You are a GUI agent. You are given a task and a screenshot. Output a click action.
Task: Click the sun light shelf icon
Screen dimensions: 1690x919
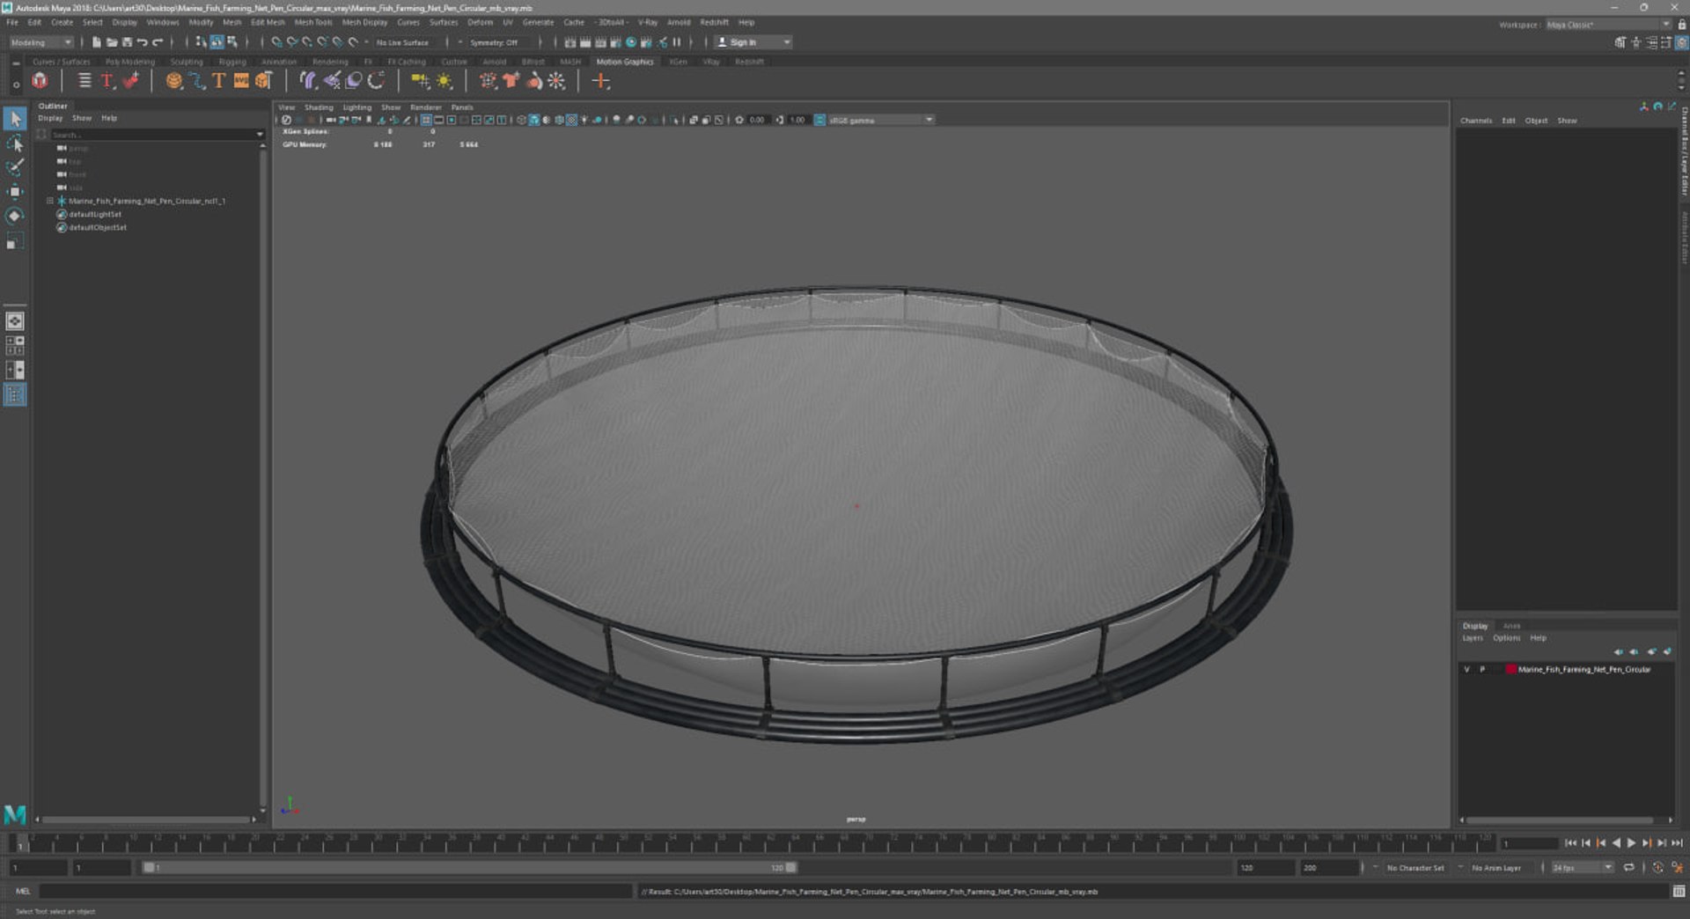pyautogui.click(x=445, y=81)
